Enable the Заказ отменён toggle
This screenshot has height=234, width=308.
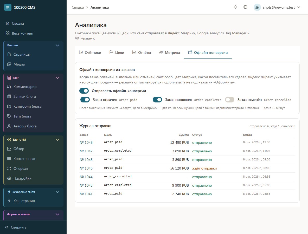pos(230,100)
